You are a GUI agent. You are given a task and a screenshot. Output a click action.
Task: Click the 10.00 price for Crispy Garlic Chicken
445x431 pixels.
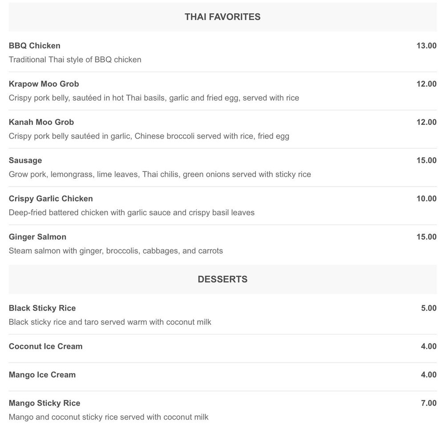coord(426,199)
